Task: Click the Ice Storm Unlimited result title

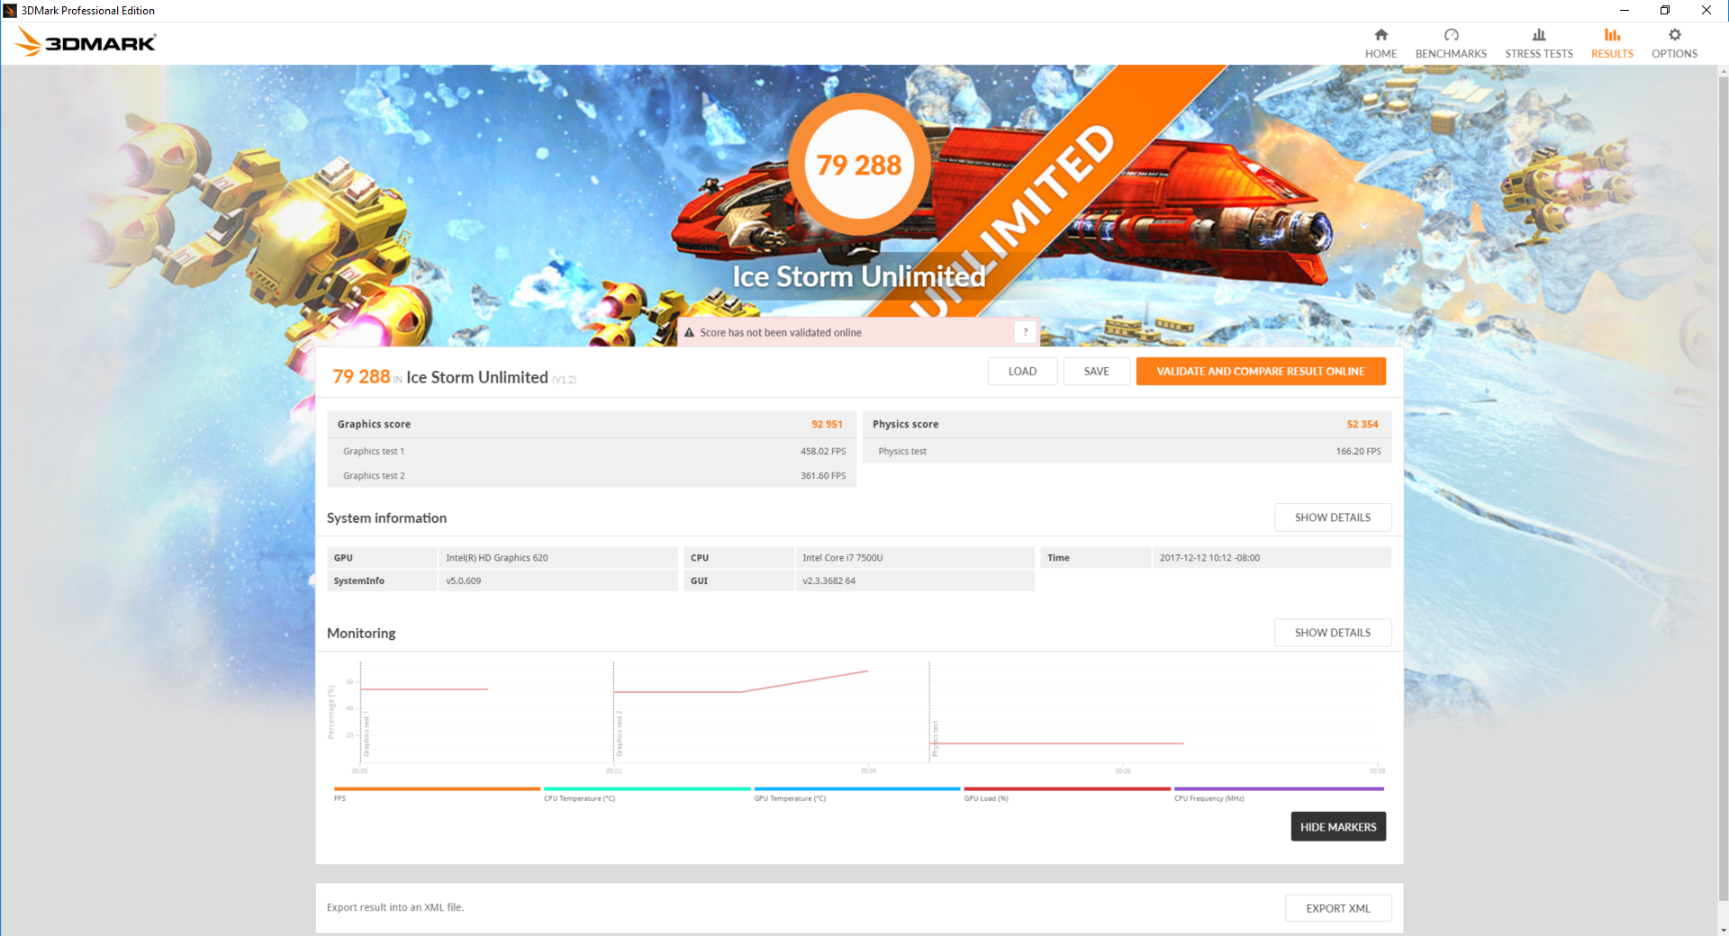Action: [477, 377]
